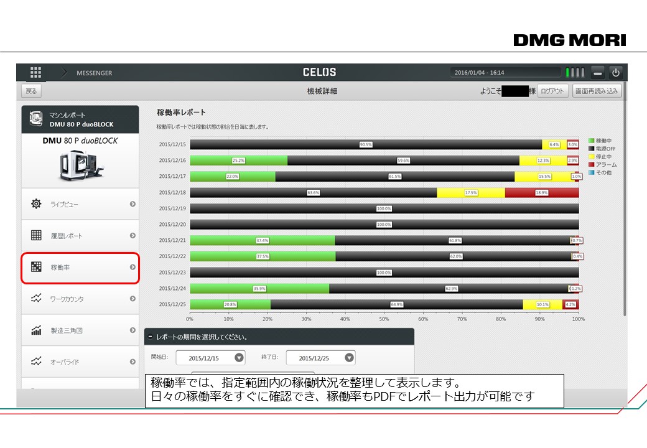The image size is (647, 448).
Task: Click the gear icon for ライブビュー
Action: [36, 203]
